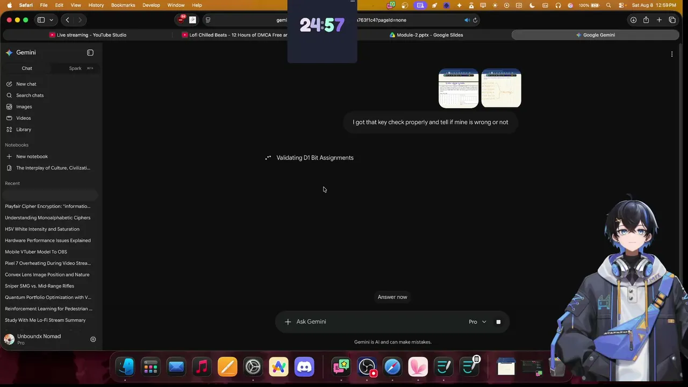Open Convex Lens Image Position chat
The width and height of the screenshot is (688, 387).
pyautogui.click(x=47, y=275)
